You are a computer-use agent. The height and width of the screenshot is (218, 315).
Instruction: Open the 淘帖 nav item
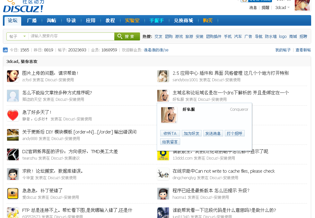point(51,21)
